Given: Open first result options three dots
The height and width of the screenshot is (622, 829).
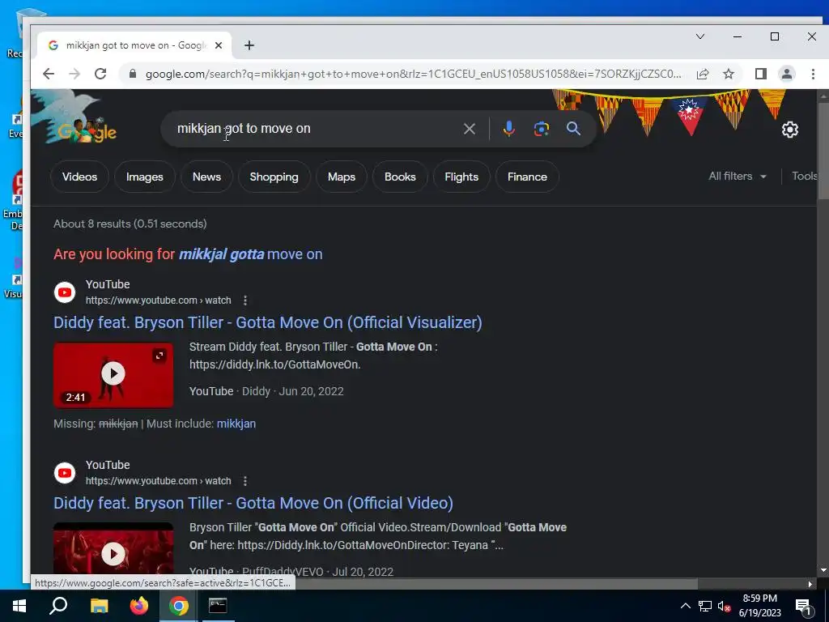Looking at the screenshot, I should tap(245, 300).
